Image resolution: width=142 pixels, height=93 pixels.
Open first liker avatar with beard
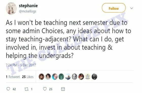point(42,77)
